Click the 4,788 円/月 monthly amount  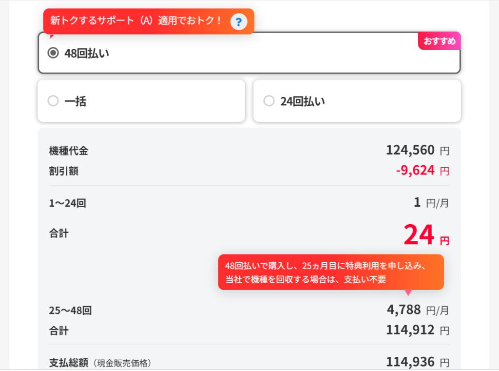tap(418, 310)
